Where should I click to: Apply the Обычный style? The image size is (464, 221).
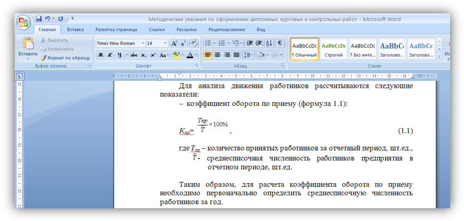305,49
